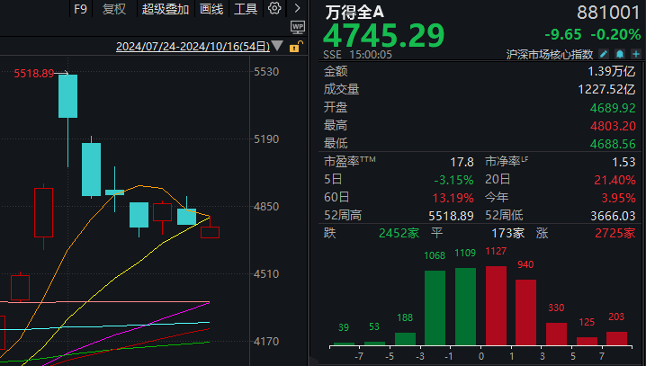Open the 工具 tools menu

coord(246,9)
